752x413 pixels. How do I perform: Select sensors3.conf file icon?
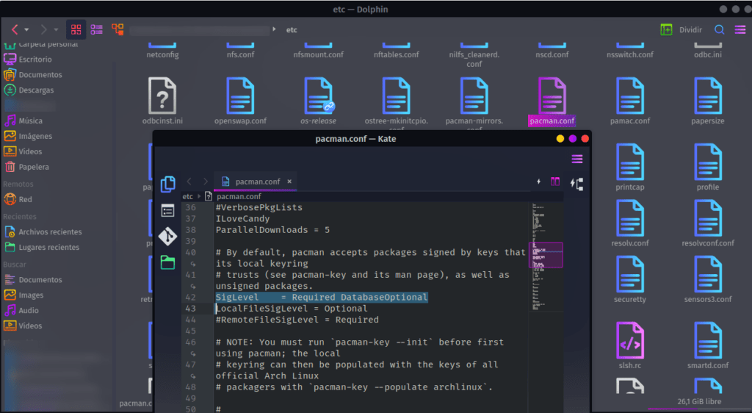tap(708, 274)
